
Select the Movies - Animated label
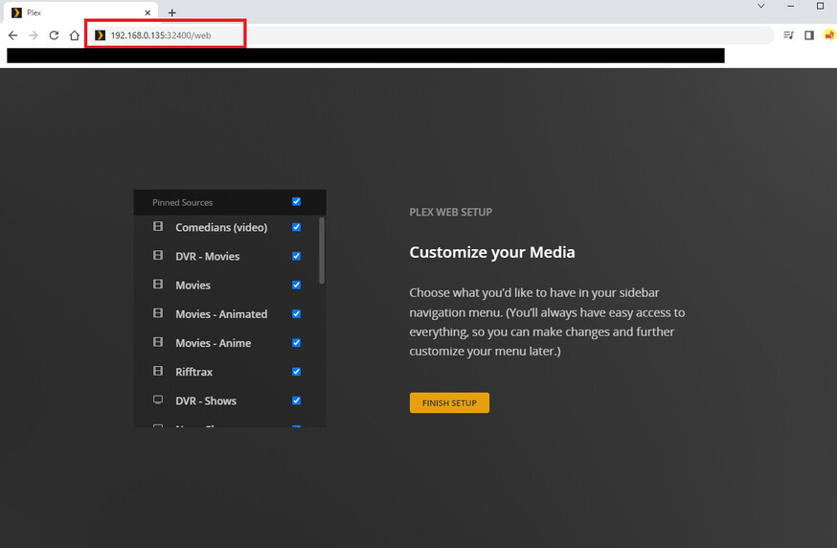(x=221, y=314)
